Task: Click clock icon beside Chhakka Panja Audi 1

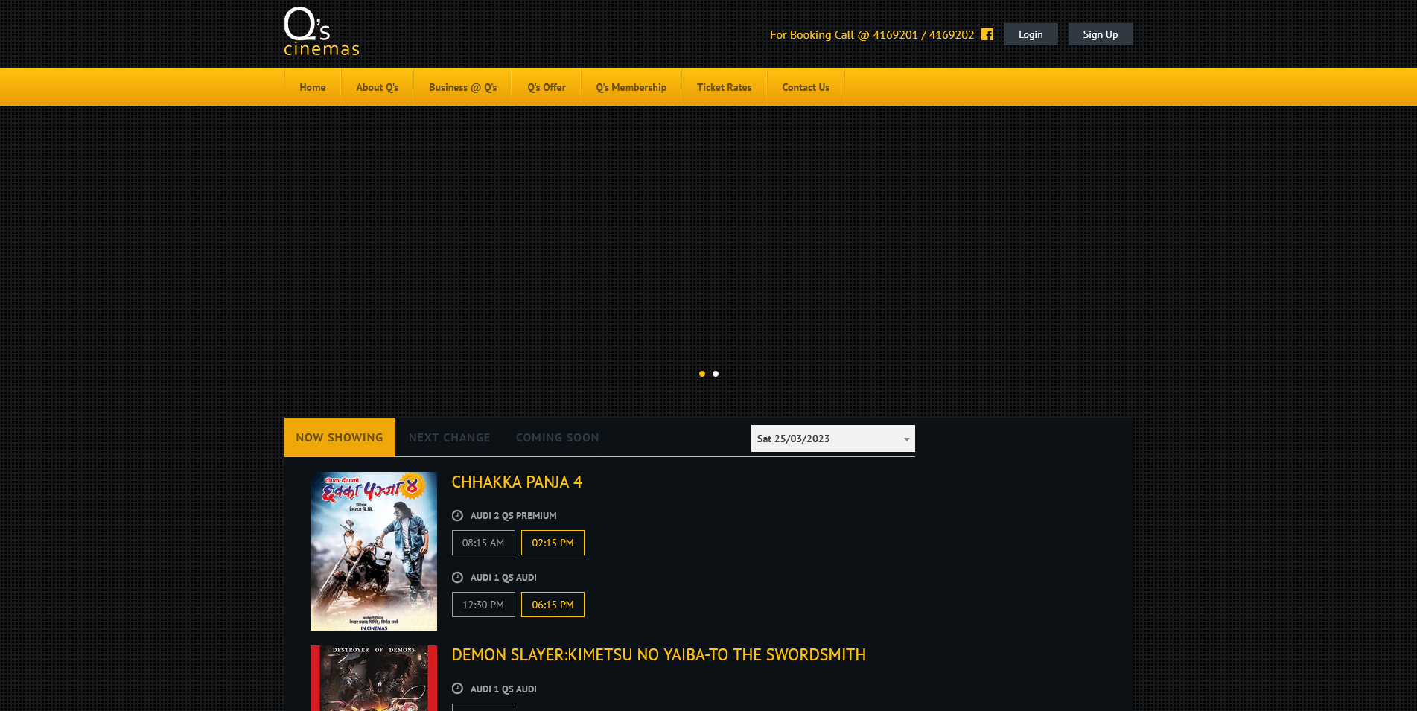Action: [x=457, y=577]
